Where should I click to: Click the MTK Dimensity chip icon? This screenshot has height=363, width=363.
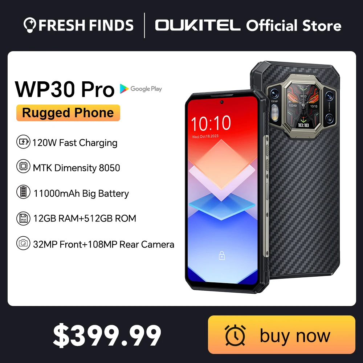pos(23,166)
